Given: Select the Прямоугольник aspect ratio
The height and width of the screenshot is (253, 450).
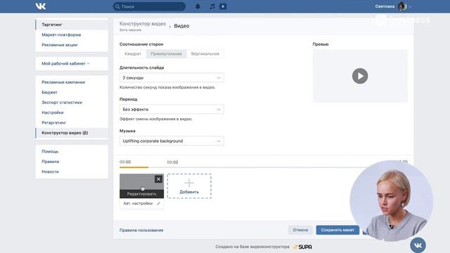Looking at the screenshot, I should pyautogui.click(x=167, y=53).
